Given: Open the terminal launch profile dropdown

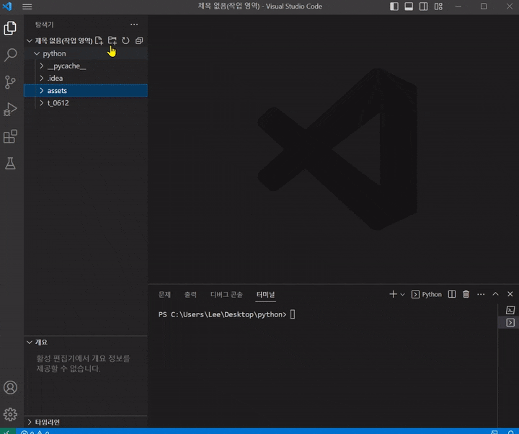Looking at the screenshot, I should coord(402,294).
